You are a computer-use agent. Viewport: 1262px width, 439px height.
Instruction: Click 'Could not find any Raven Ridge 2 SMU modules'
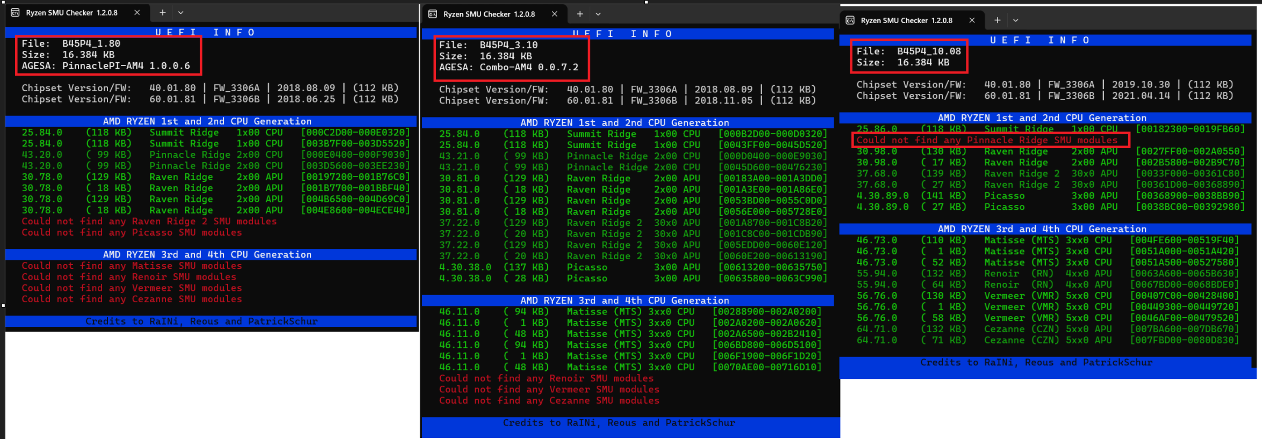tap(149, 222)
